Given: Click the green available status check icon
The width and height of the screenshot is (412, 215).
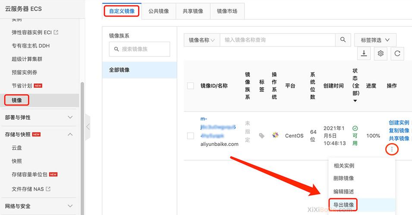Looking at the screenshot, I should coord(355,128).
